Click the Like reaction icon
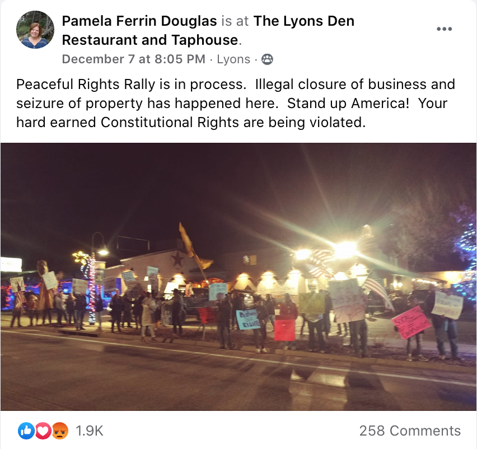The width and height of the screenshot is (477, 449). tap(26, 431)
